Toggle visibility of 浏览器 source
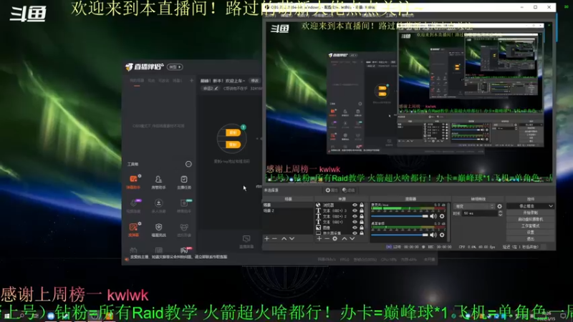Image resolution: width=573 pixels, height=322 pixels. (x=355, y=205)
